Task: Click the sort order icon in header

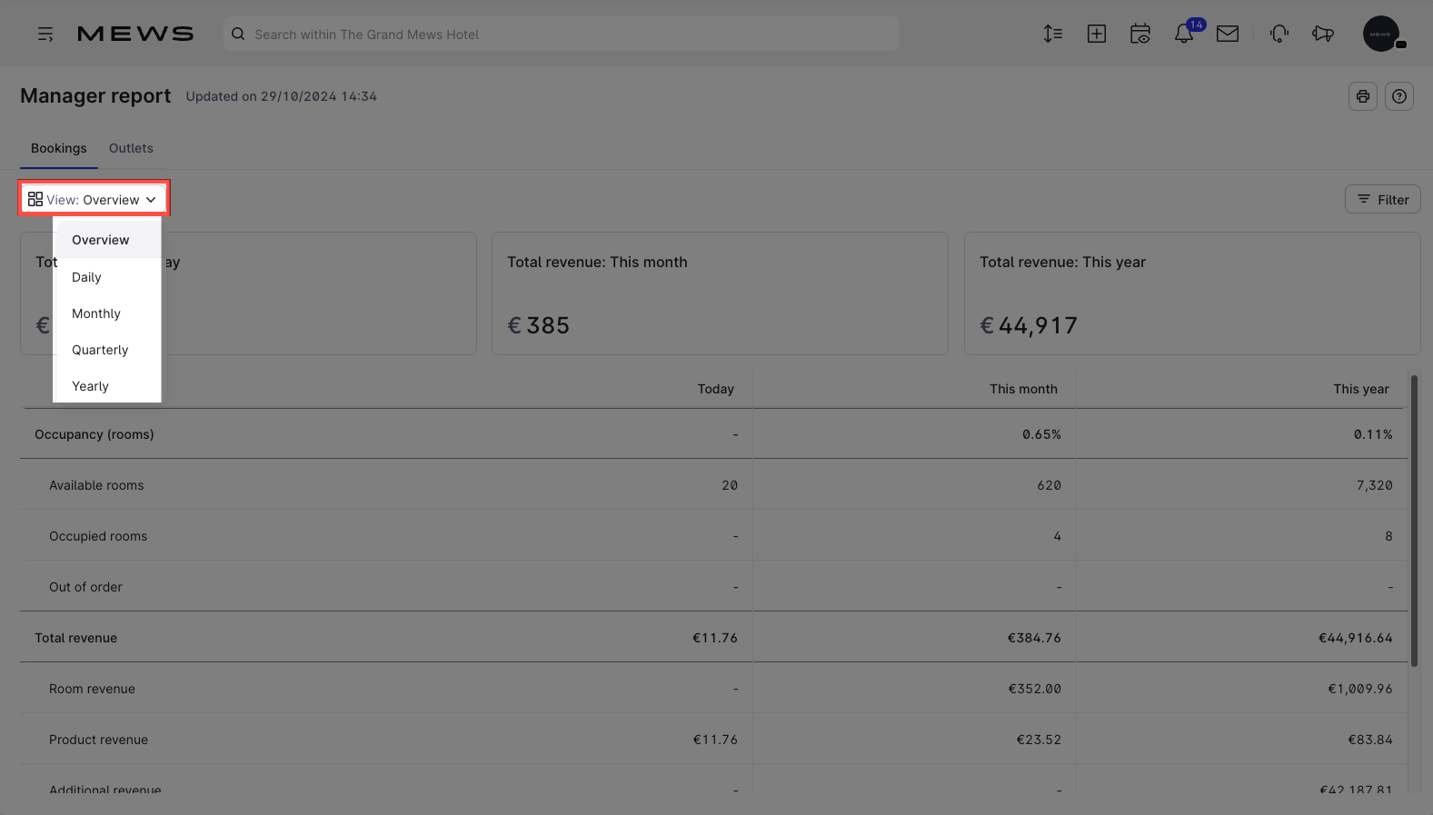Action: [1053, 35]
